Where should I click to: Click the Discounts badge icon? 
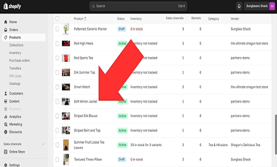[x=6, y=132]
